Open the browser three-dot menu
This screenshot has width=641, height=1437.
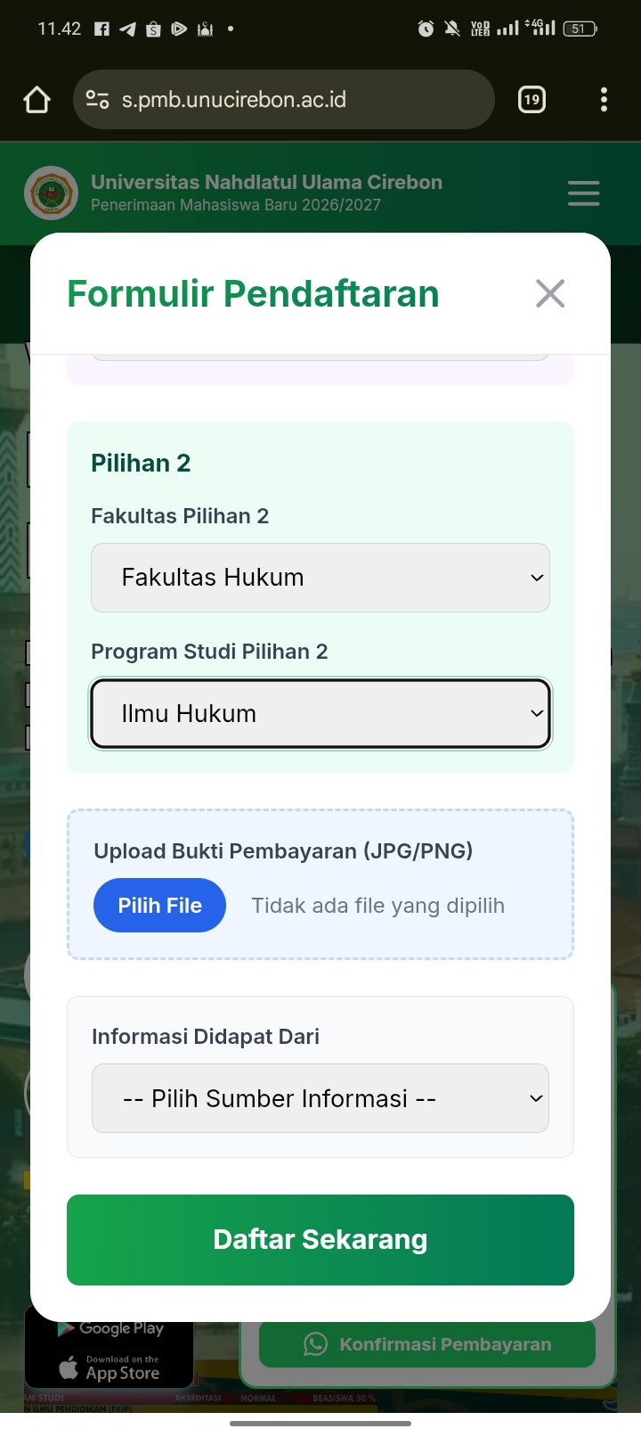coord(604,100)
